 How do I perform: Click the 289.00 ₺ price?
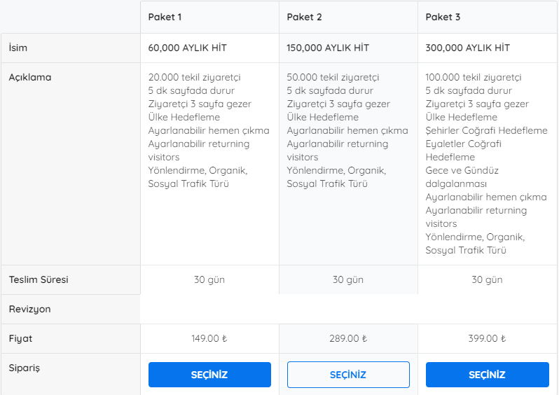(x=348, y=338)
